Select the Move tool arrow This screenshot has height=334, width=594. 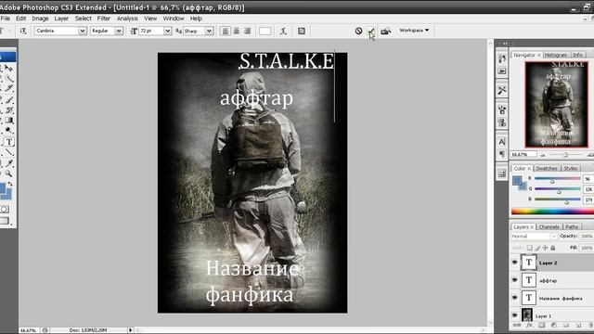pos(8,69)
